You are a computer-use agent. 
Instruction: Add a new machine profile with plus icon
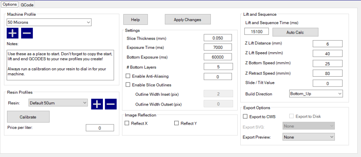[x=12, y=33]
